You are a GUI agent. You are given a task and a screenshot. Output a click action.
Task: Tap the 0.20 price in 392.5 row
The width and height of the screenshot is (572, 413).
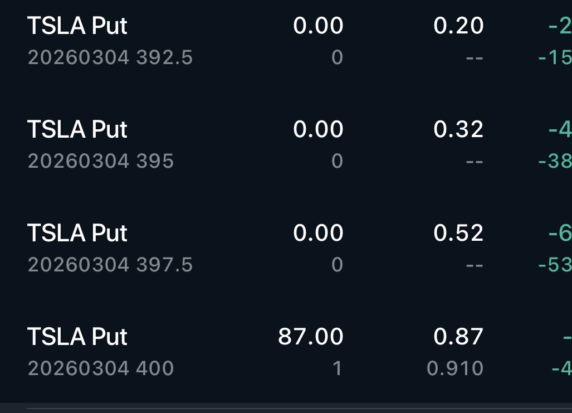(x=458, y=26)
